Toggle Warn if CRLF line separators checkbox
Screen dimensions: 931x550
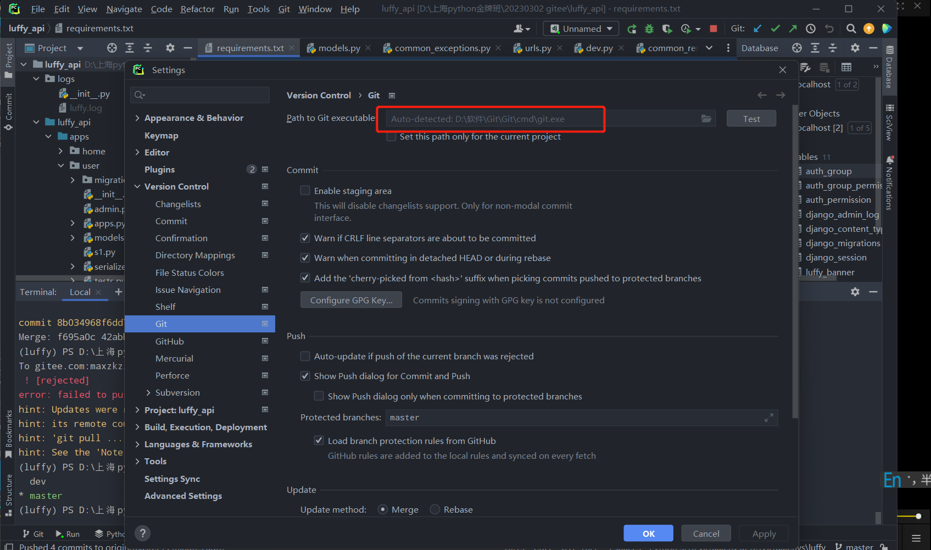pyautogui.click(x=305, y=238)
